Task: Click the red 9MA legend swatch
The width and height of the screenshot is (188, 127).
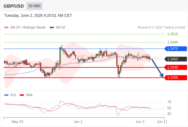Action: 22,95
